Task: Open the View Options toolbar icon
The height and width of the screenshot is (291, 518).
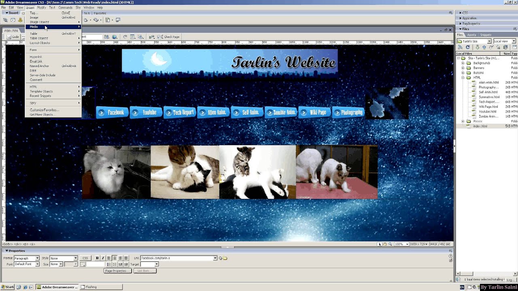Action: pos(133,37)
